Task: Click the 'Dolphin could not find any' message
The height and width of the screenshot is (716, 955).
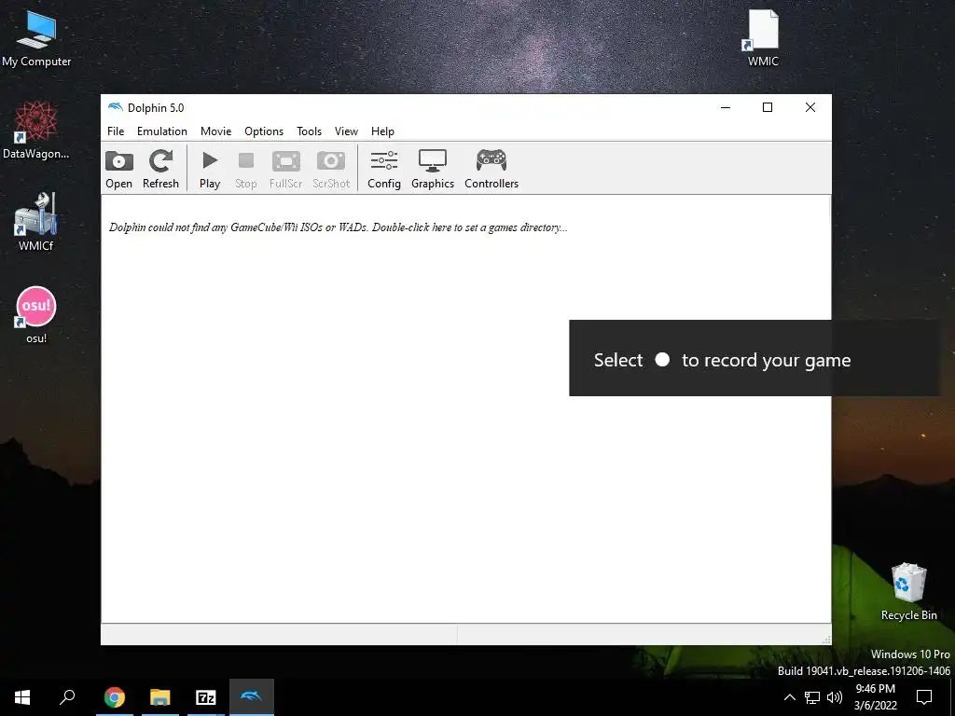Action: (338, 227)
